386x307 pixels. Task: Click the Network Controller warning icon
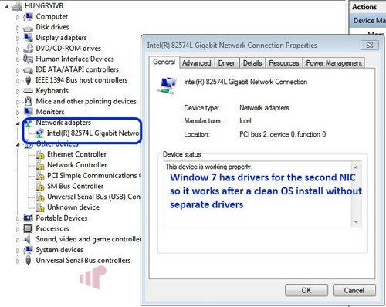(40, 165)
